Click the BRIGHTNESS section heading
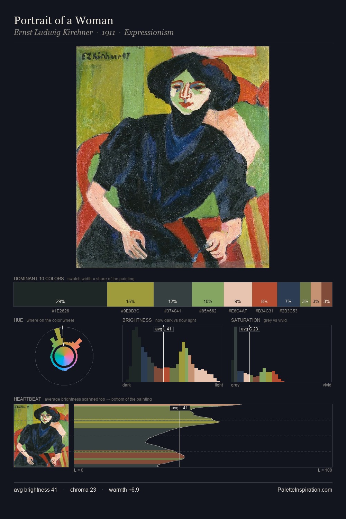The image size is (346, 519). click(137, 320)
